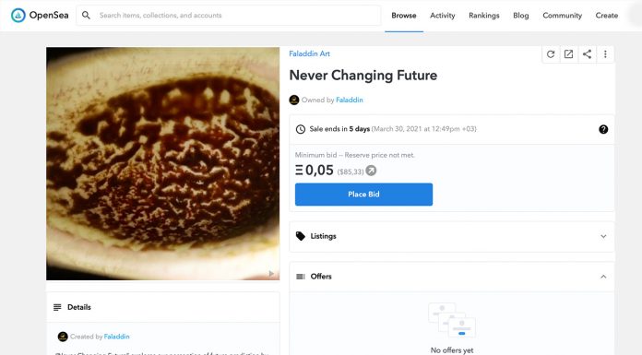The image size is (642, 355).
Task: Click the help question mark icon
Action: click(x=603, y=129)
